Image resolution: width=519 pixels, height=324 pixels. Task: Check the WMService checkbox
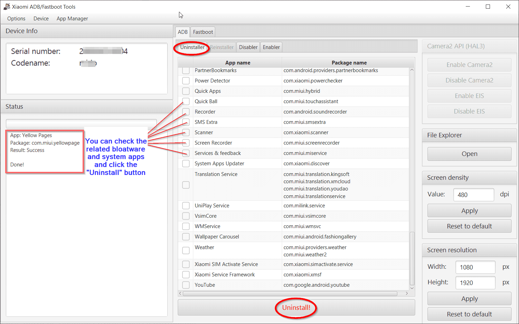[x=186, y=226]
